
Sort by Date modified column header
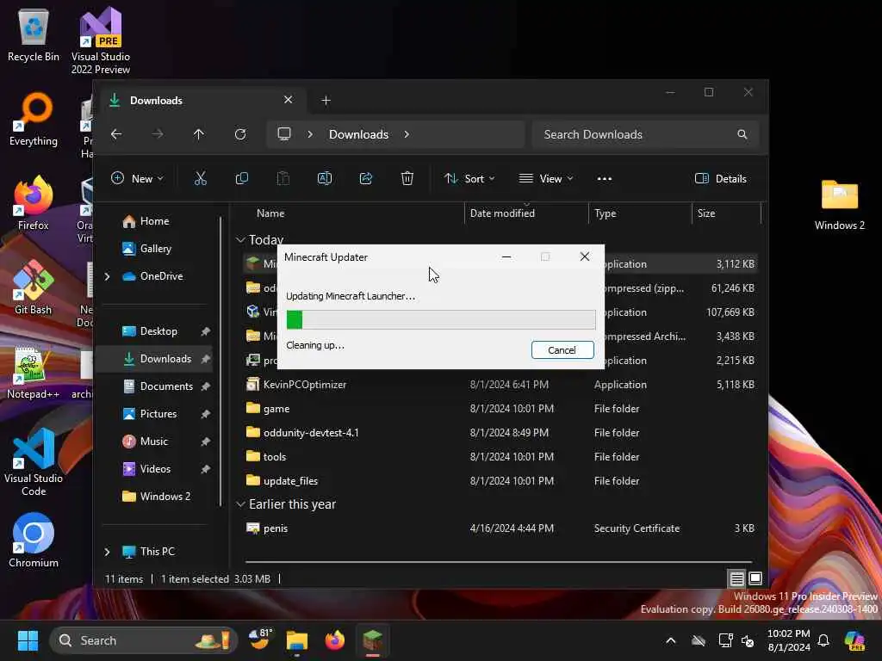coord(526,213)
